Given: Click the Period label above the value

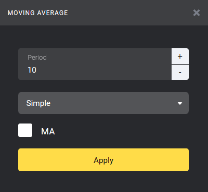Looking at the screenshot, I should tap(37, 57).
